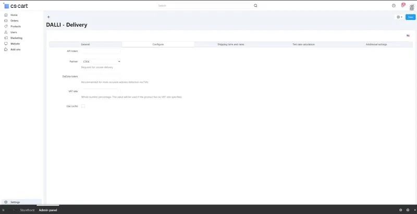The image size is (417, 214).
Task: Switch to Storefront in the bottom bar
Action: pyautogui.click(x=27, y=210)
